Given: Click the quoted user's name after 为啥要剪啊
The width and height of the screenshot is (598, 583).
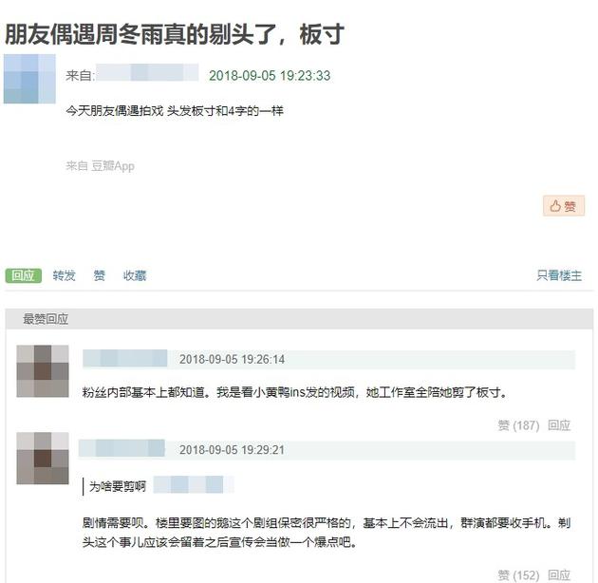Looking at the screenshot, I should pyautogui.click(x=194, y=484).
